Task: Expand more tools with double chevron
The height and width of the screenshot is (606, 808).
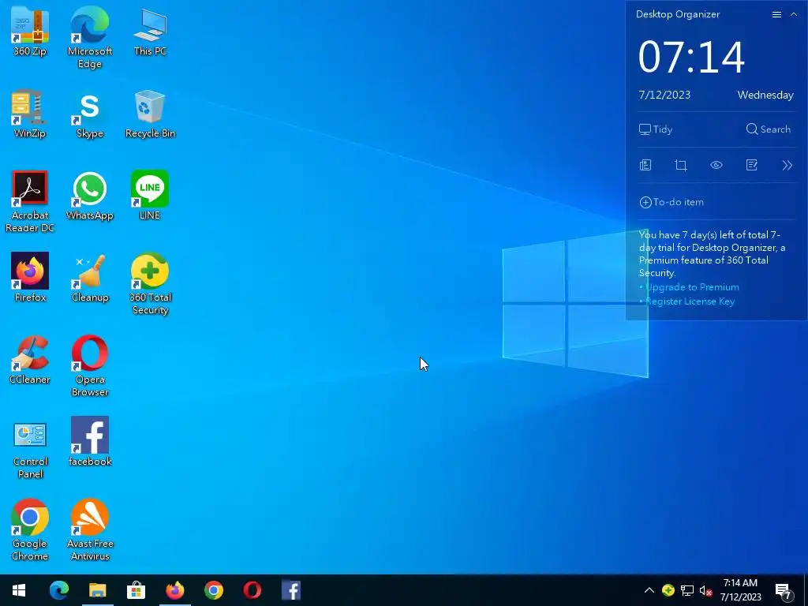Action: [x=787, y=165]
